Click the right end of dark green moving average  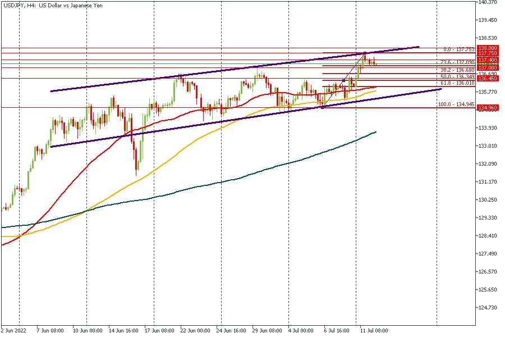pos(375,132)
